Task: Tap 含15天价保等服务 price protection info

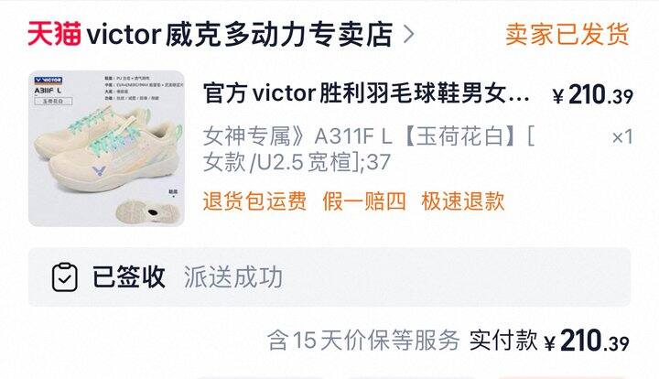Action: (x=363, y=340)
